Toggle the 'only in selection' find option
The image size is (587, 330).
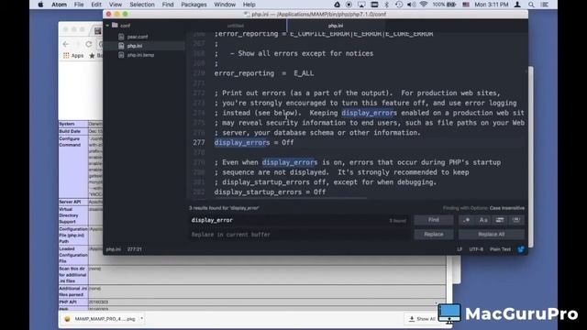coord(500,220)
